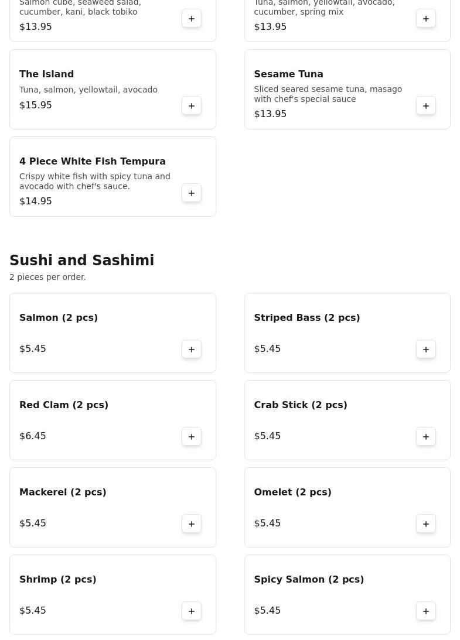Image resolution: width=460 pixels, height=640 pixels.
Task: Click the Crab Stick (2 pcs) name
Action: click(x=301, y=405)
